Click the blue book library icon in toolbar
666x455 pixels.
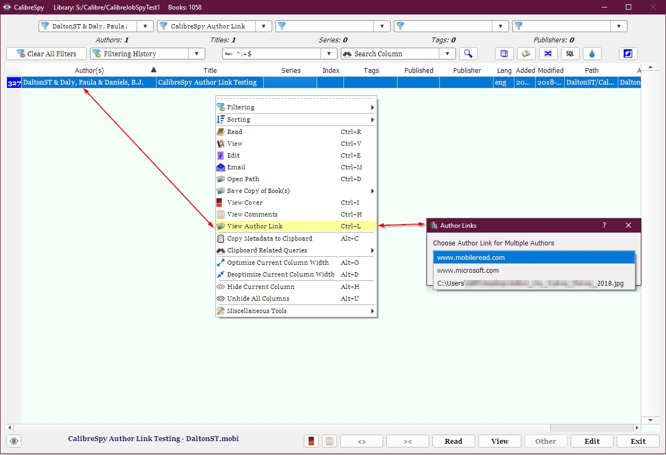click(504, 54)
